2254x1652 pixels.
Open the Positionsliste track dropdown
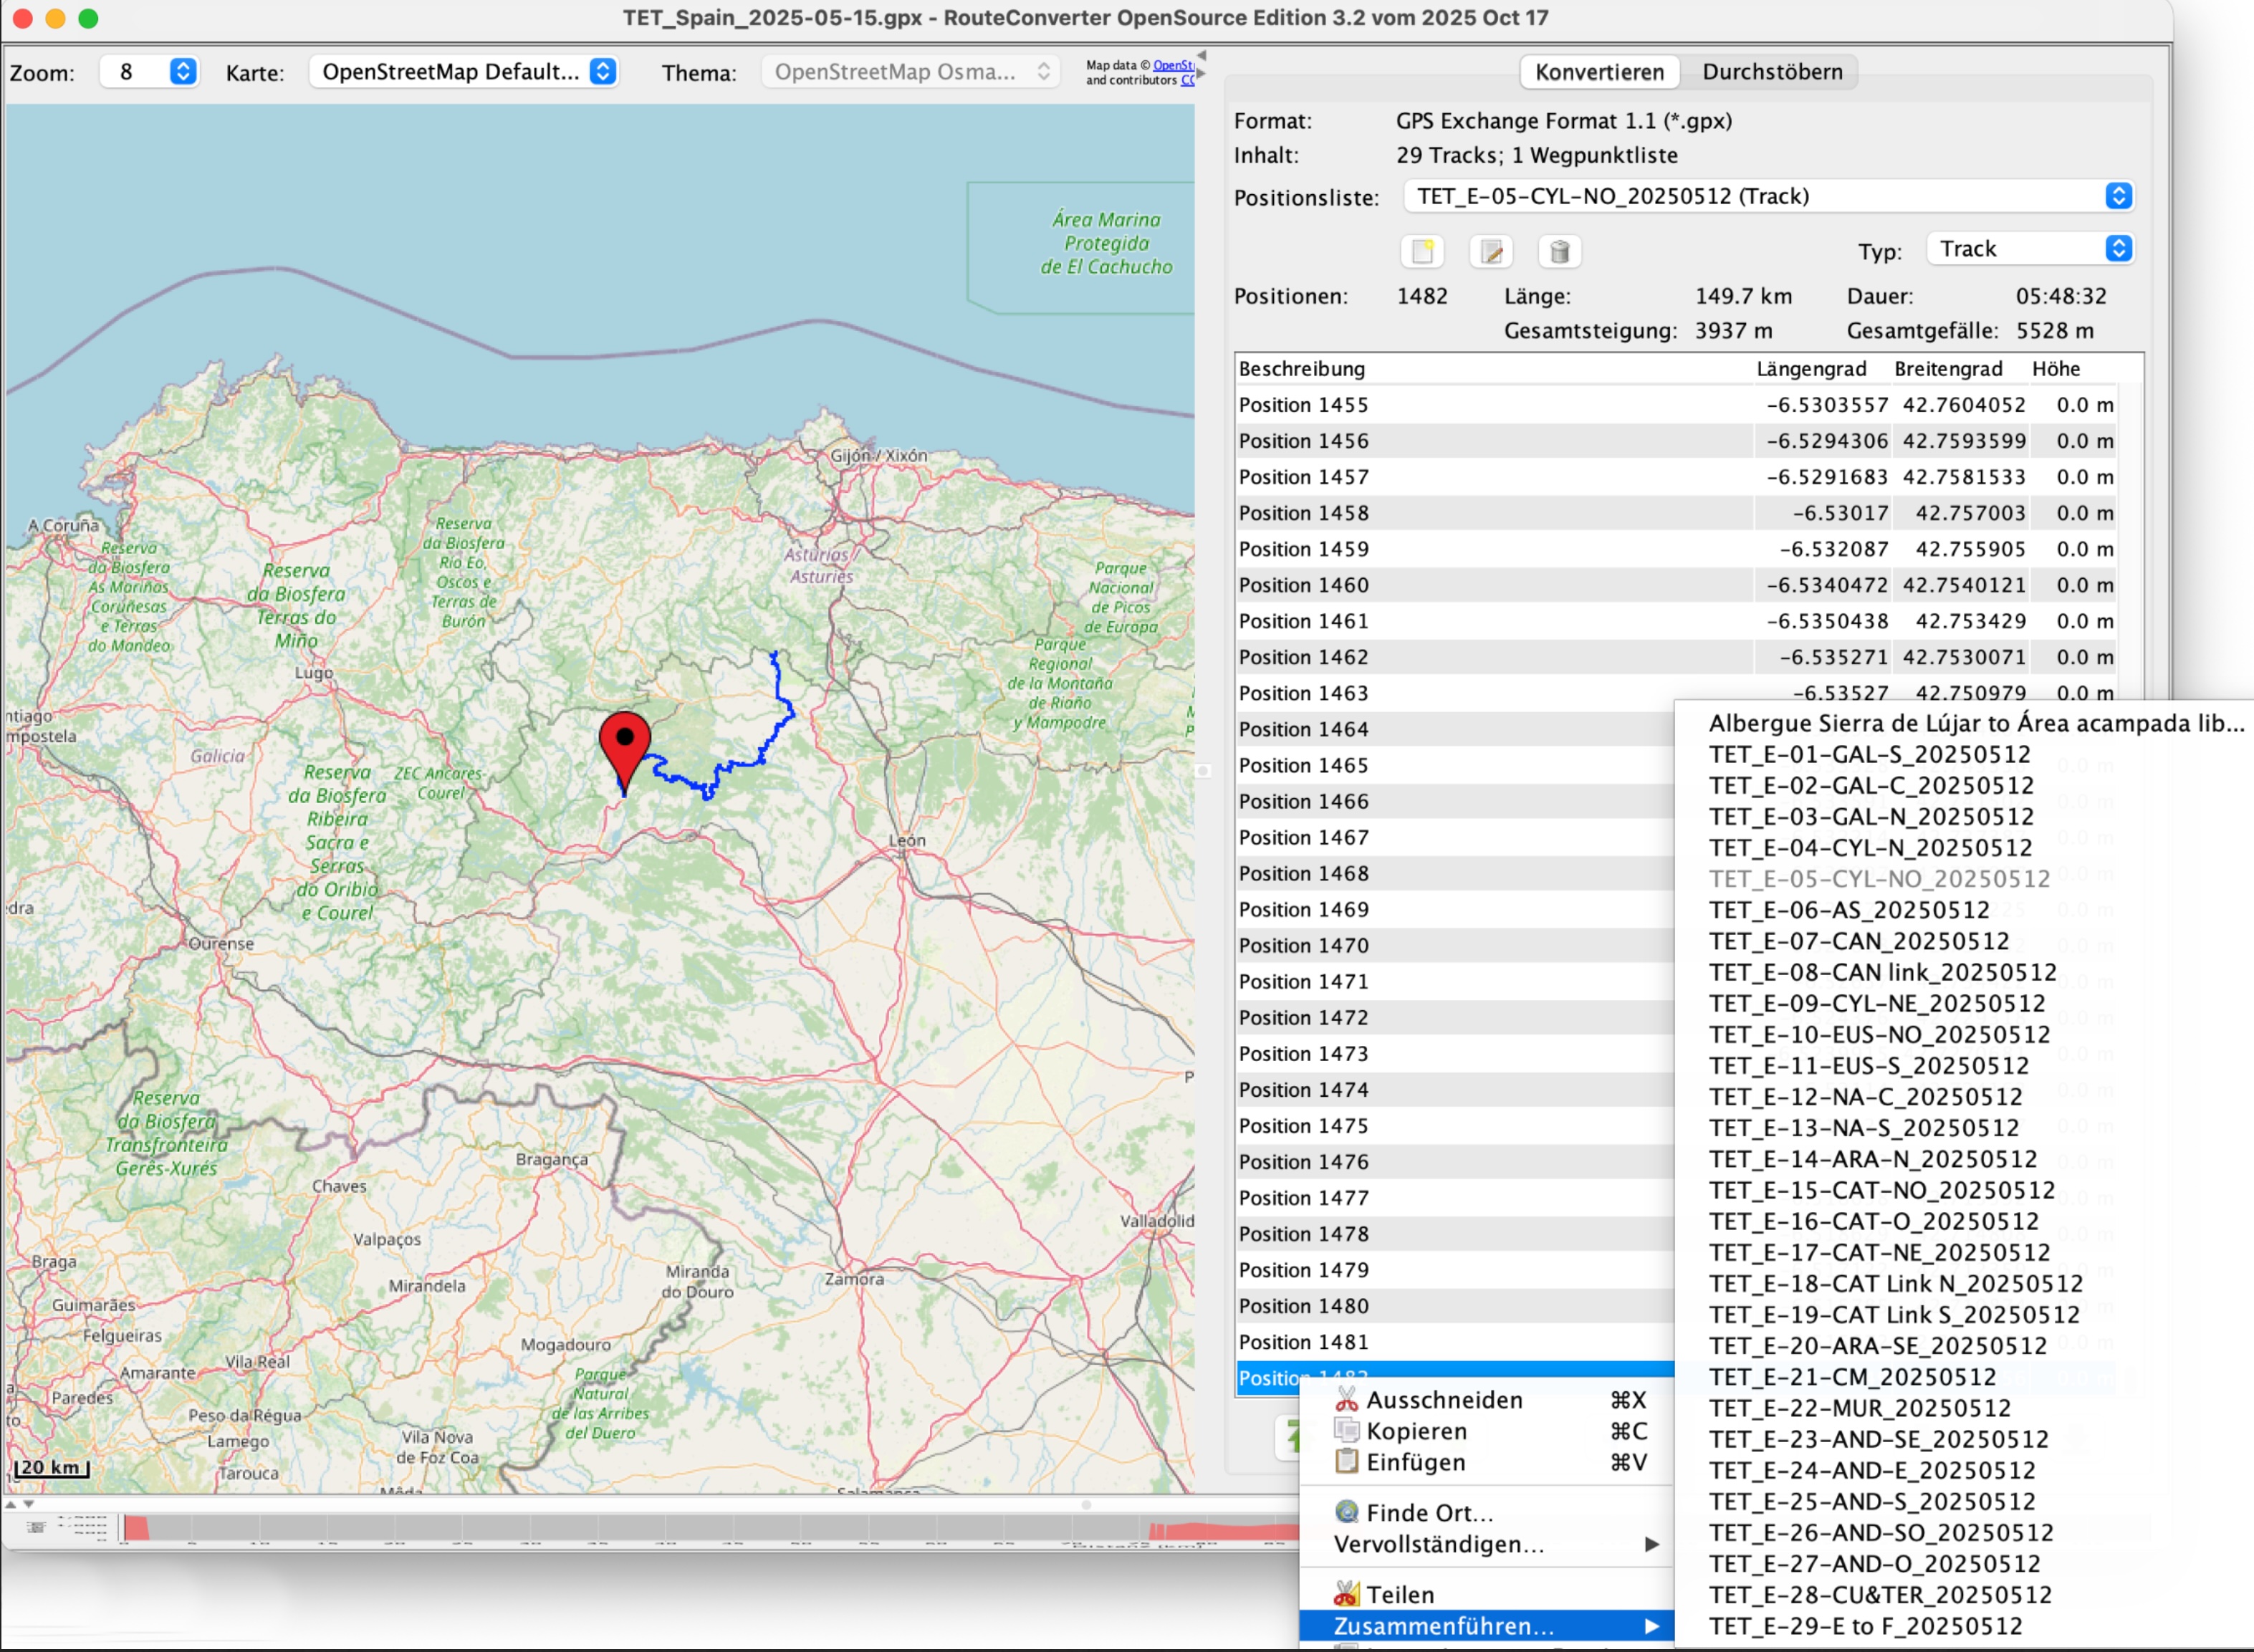click(x=2118, y=197)
